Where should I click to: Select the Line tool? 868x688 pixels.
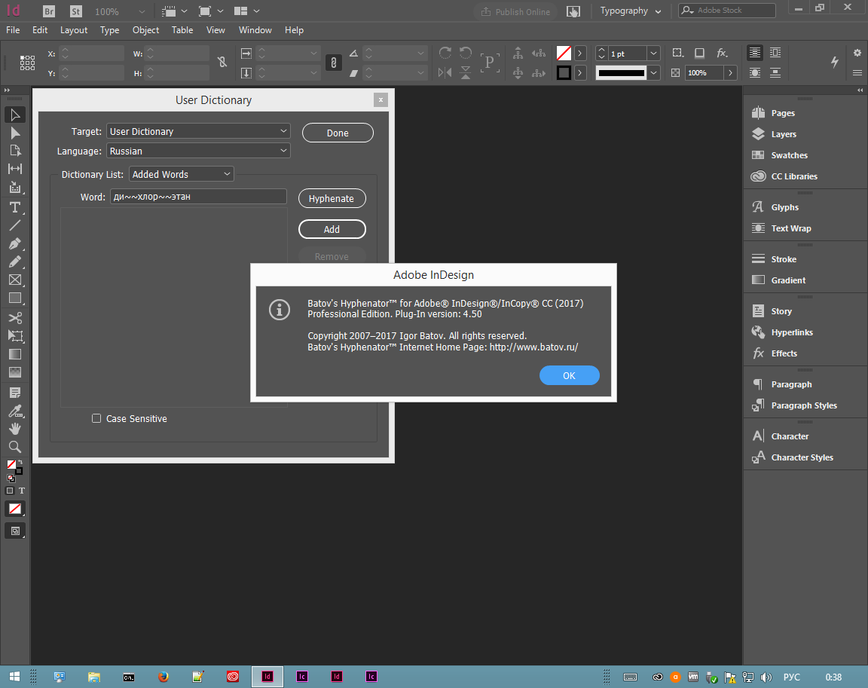pyautogui.click(x=15, y=225)
